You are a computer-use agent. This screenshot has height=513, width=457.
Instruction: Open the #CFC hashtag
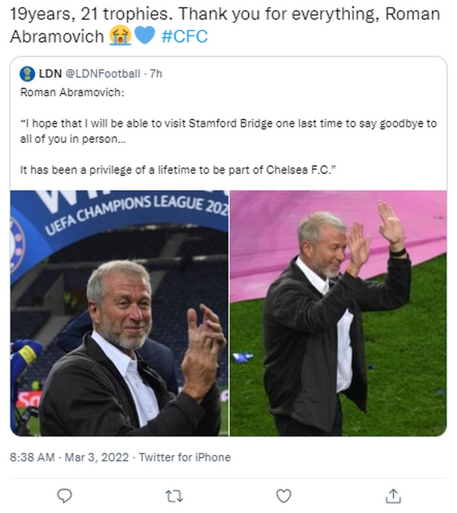[184, 36]
